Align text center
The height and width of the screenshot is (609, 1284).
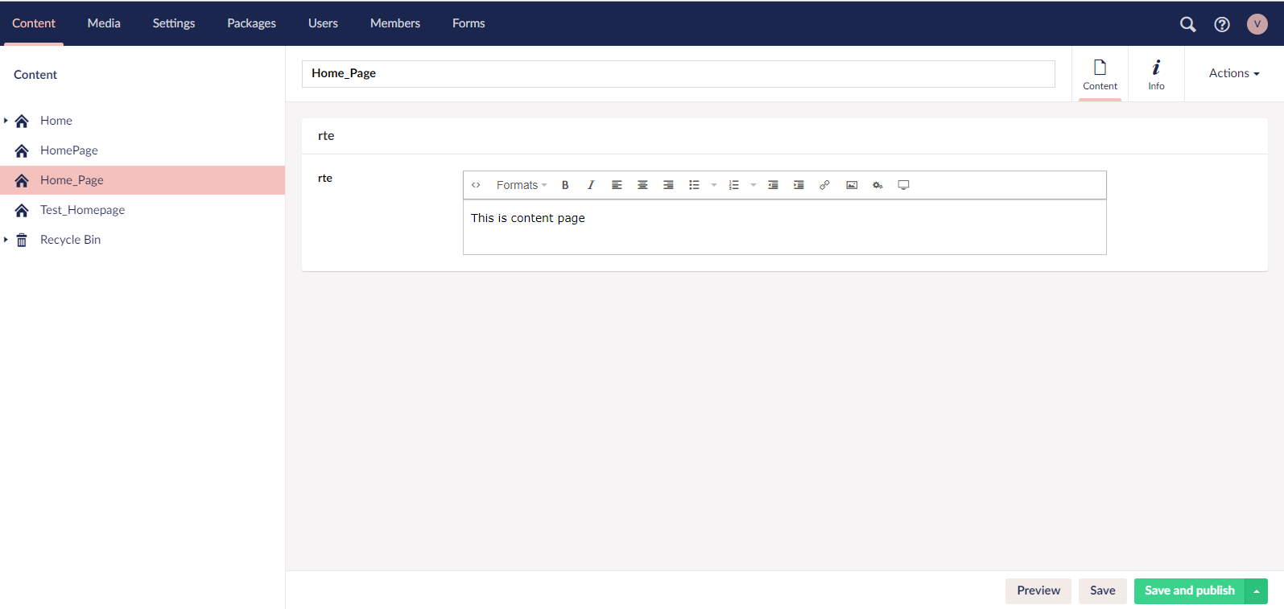click(x=642, y=185)
